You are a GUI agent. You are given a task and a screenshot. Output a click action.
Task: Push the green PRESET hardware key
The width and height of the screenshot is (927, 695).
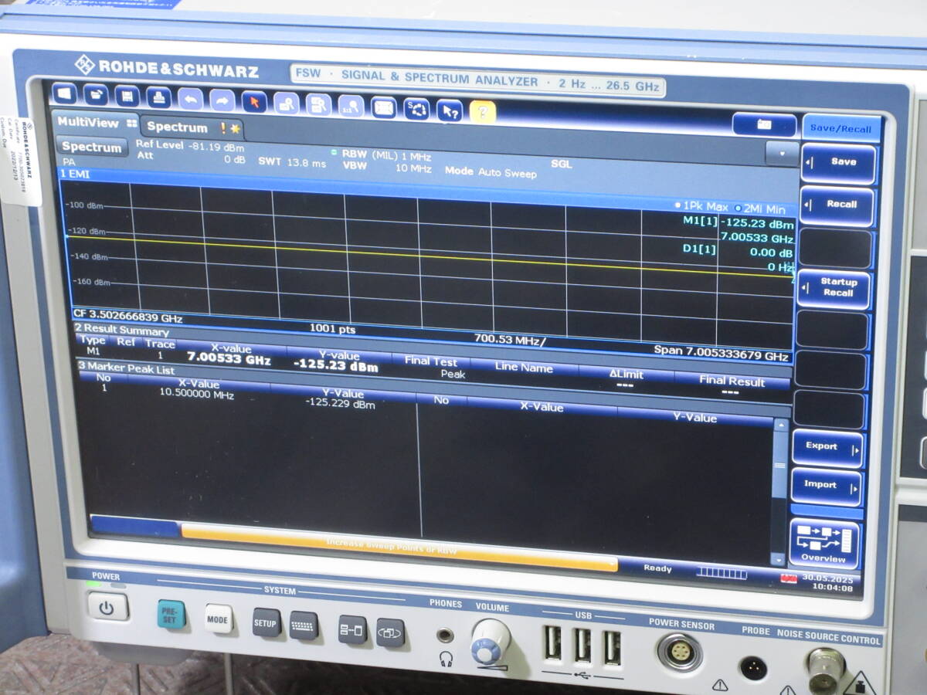tap(171, 615)
